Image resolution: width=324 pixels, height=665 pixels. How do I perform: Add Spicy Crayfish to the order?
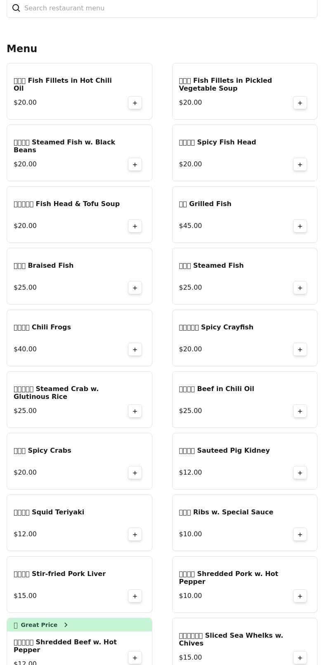point(300,350)
